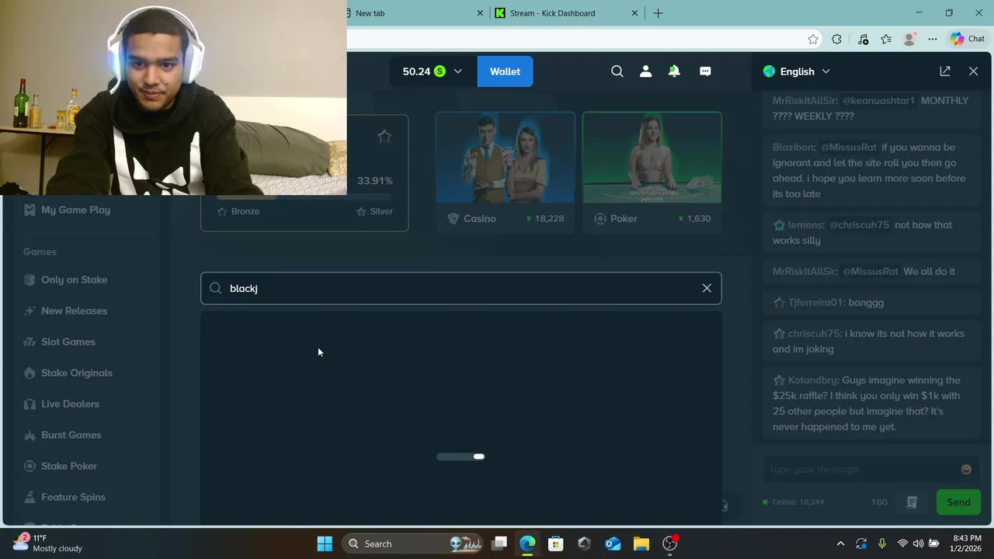Image resolution: width=994 pixels, height=559 pixels.
Task: Pop out the chat panel
Action: (945, 71)
